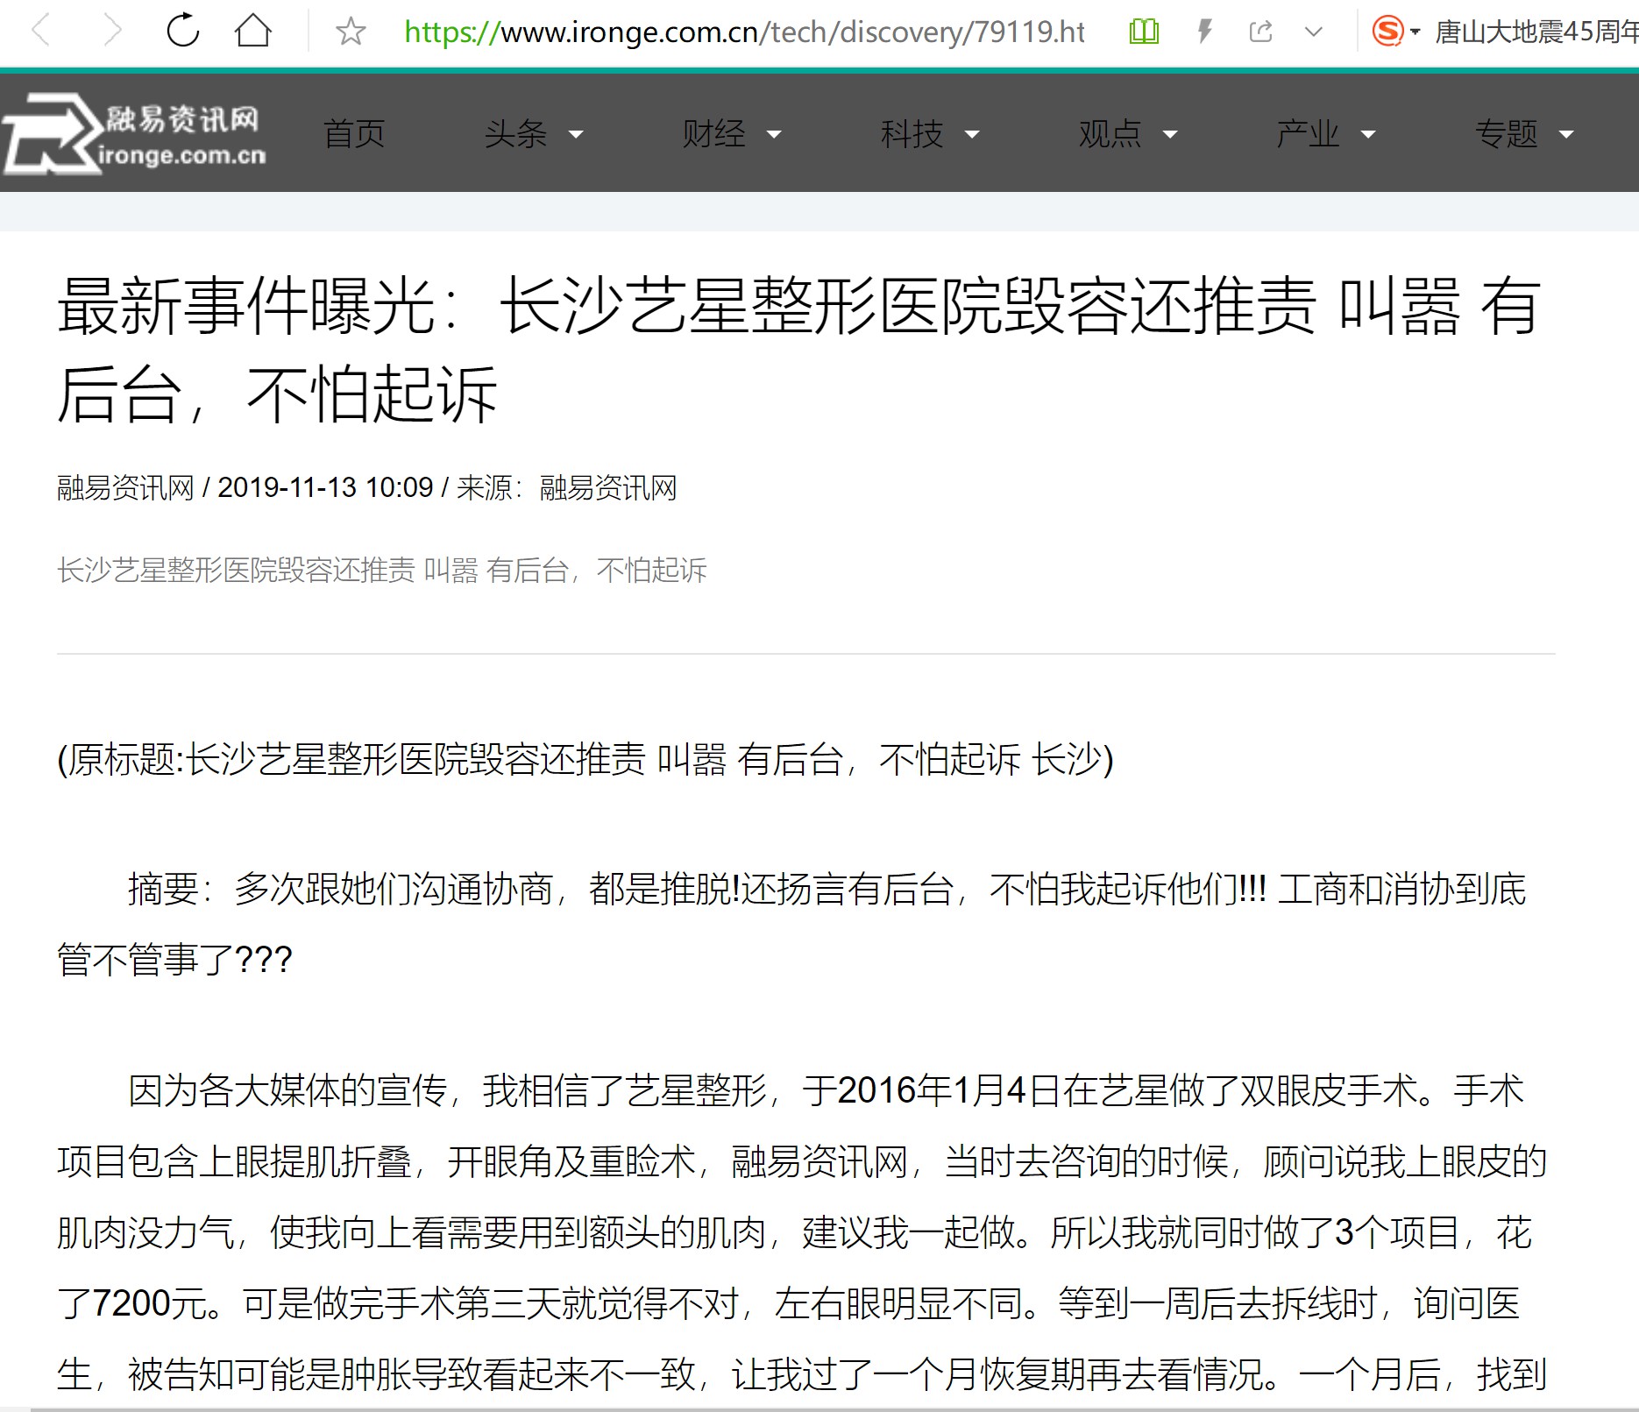This screenshot has width=1639, height=1412.
Task: Bookmark page with the star icon
Action: [x=351, y=32]
